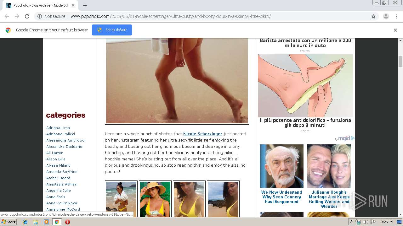
Task: Go forward to the next page
Action: coord(17,16)
